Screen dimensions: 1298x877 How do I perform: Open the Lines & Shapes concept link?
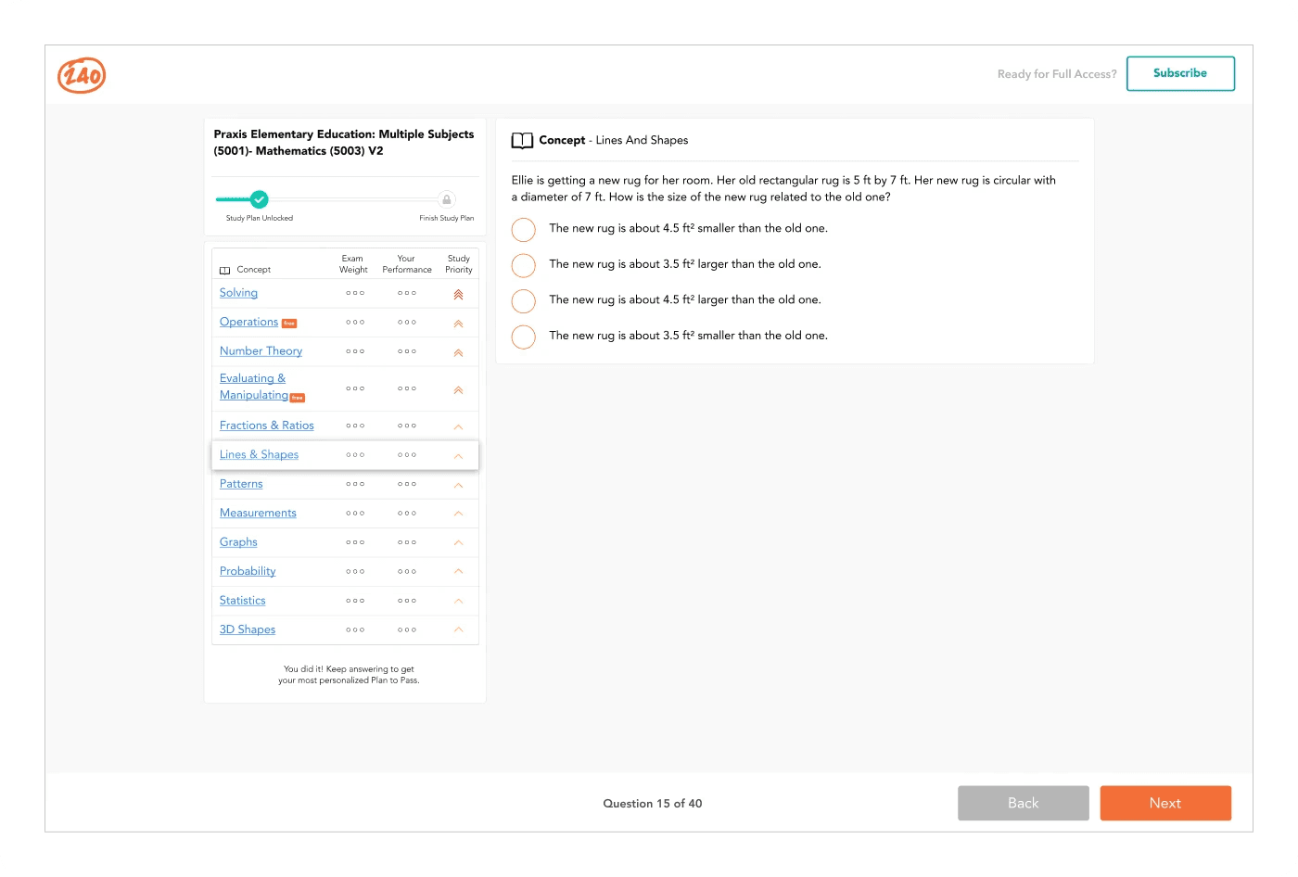click(259, 454)
